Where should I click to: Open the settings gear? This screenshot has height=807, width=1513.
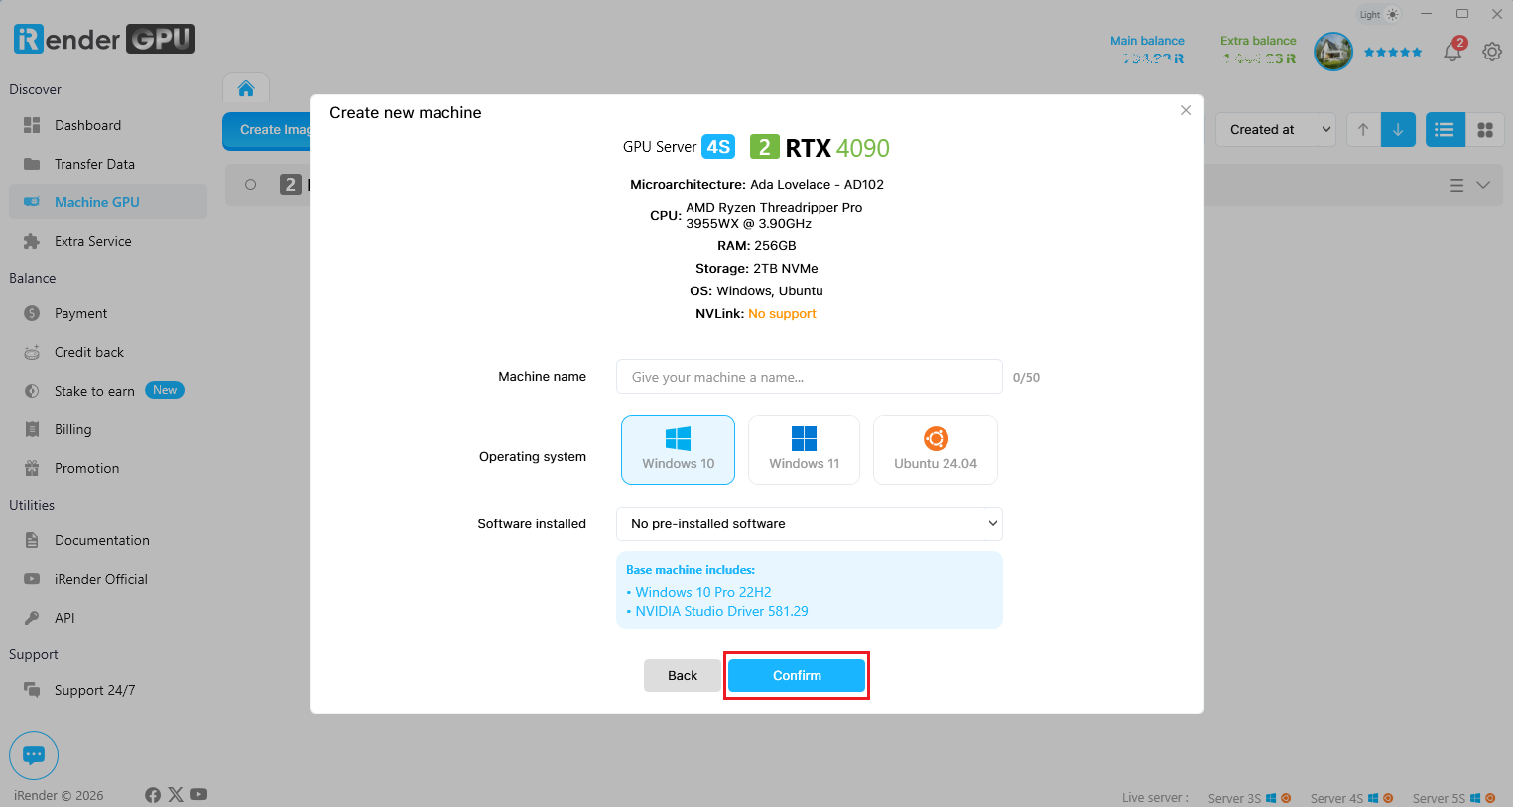point(1492,52)
